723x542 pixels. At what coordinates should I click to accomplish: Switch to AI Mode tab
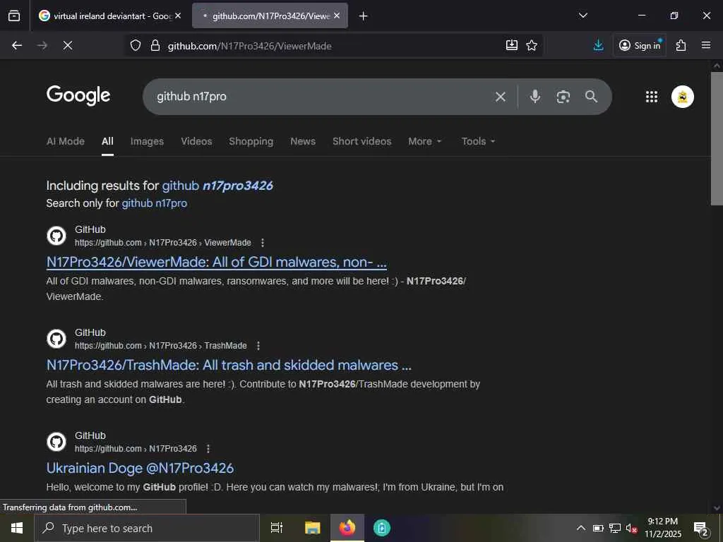66,141
